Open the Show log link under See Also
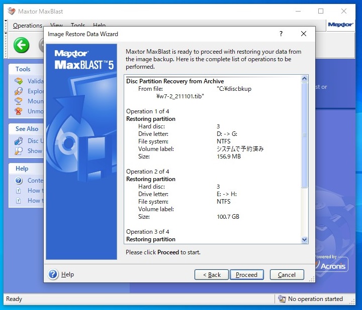362x310 pixels. point(35,151)
